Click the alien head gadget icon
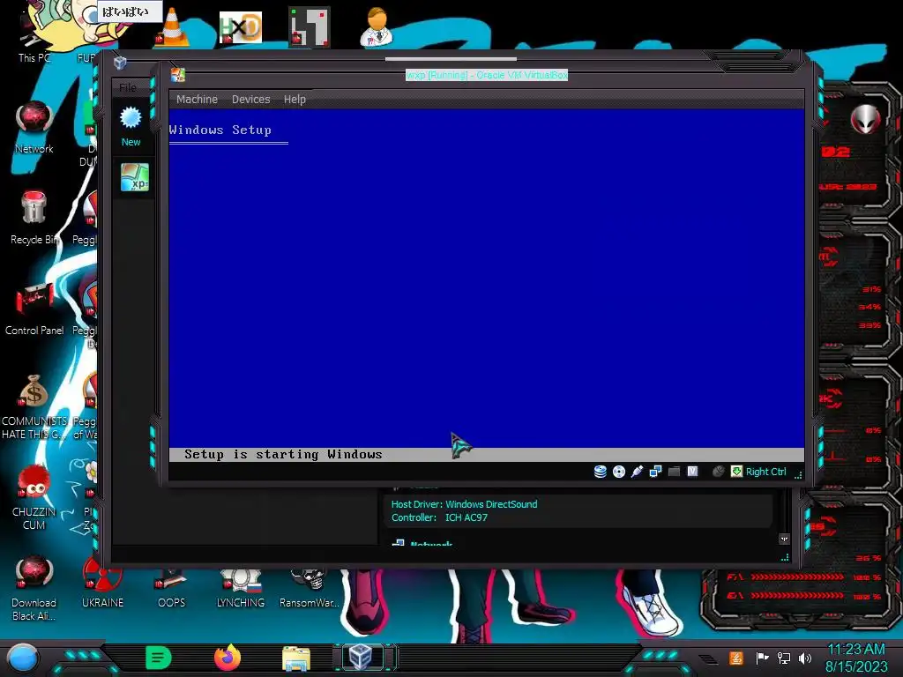This screenshot has height=677, width=903. (x=866, y=119)
